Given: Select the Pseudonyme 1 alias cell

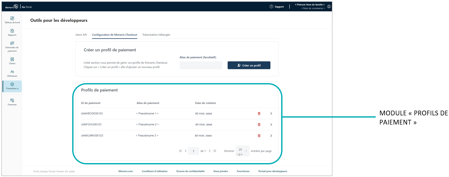Looking at the screenshot, I should (x=148, y=113).
